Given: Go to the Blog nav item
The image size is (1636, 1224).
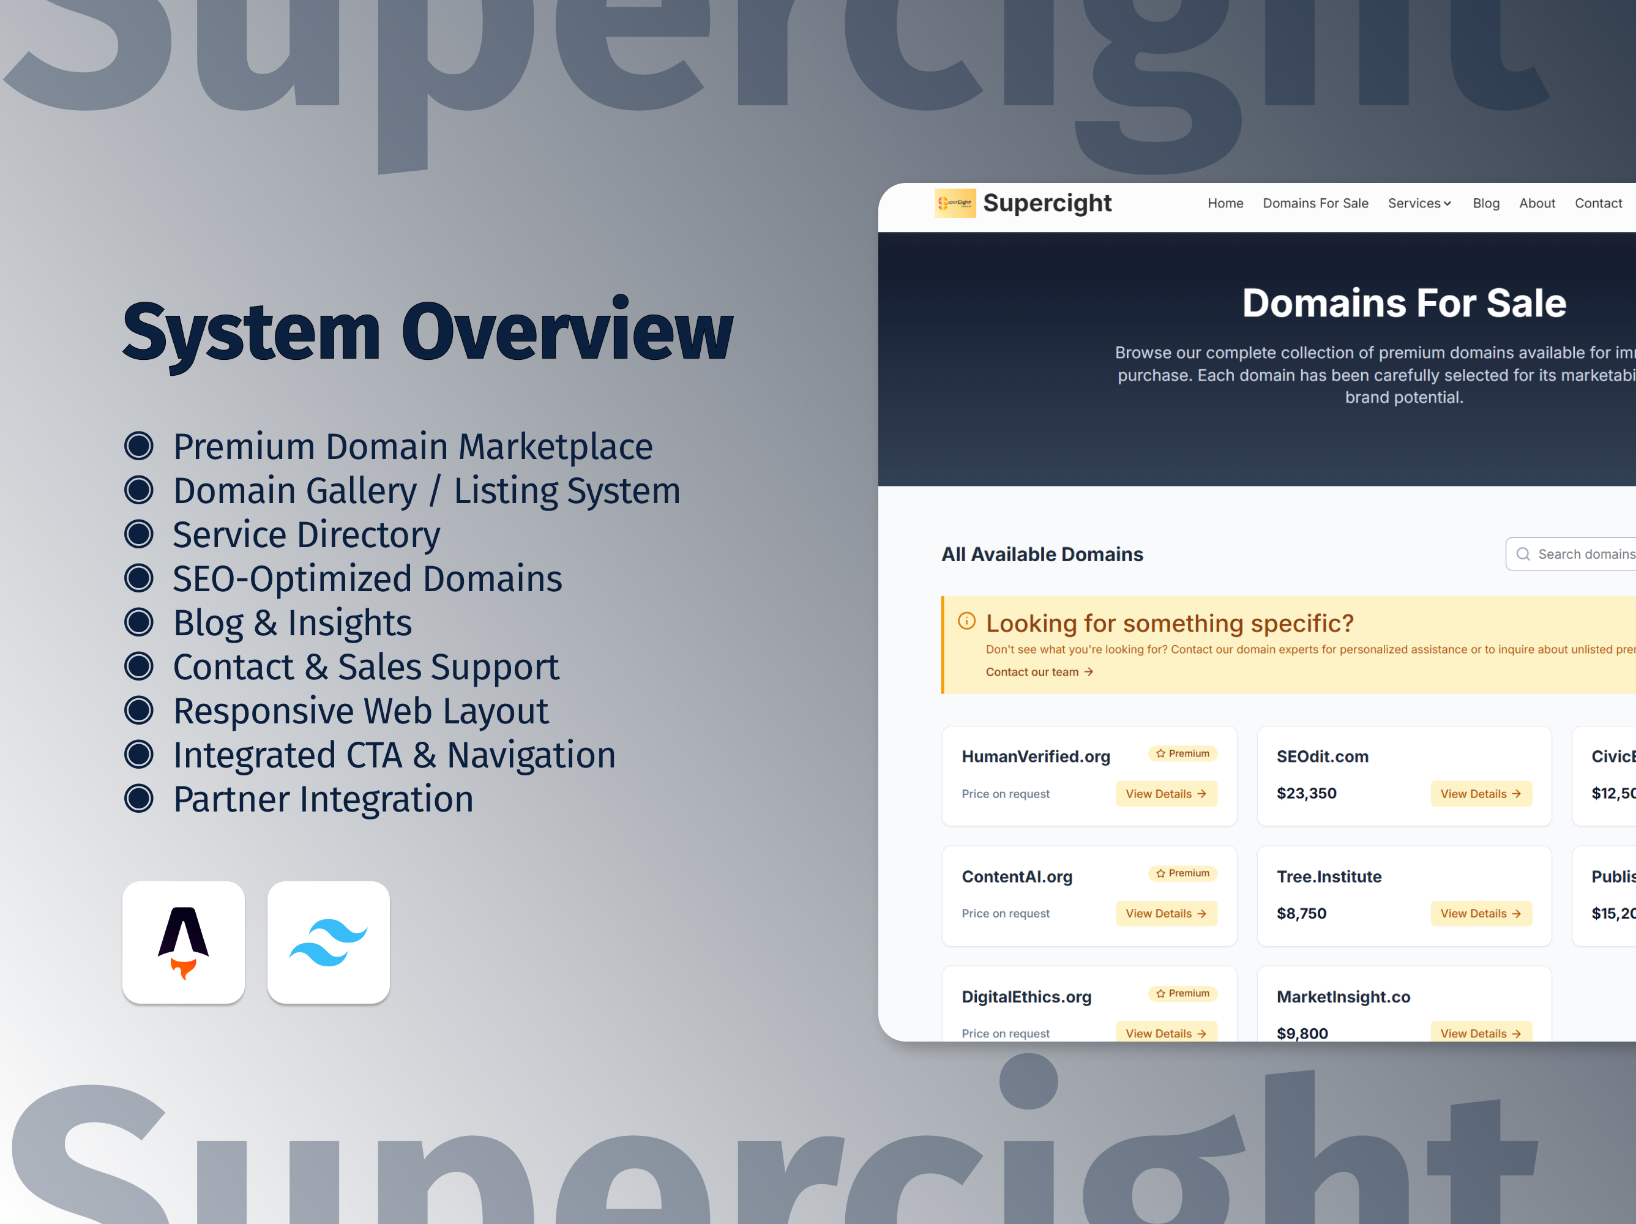Looking at the screenshot, I should [x=1485, y=203].
